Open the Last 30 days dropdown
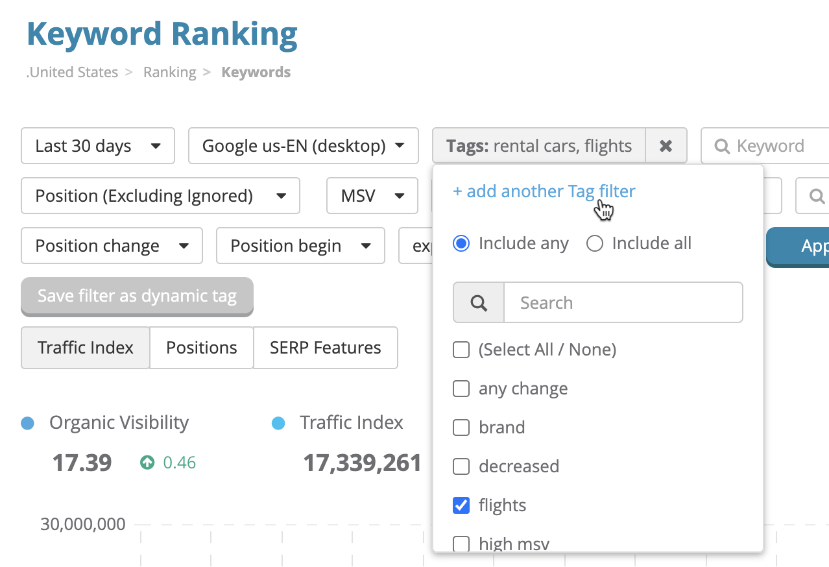This screenshot has width=829, height=567. pos(98,146)
